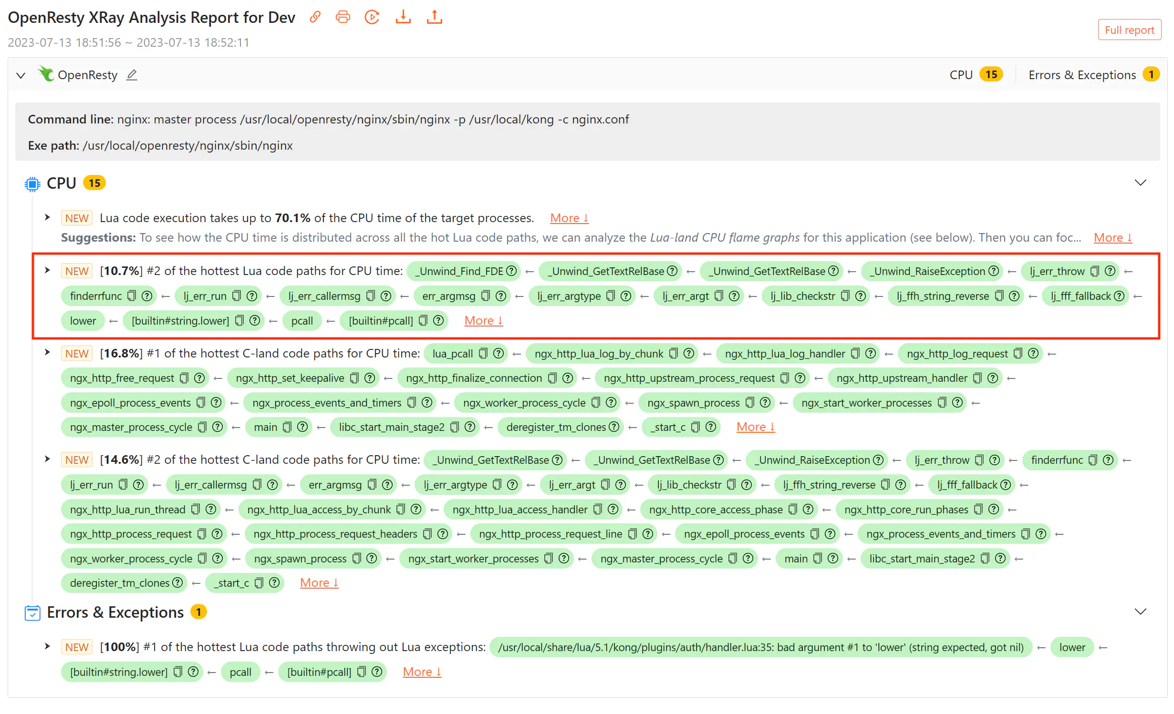The height and width of the screenshot is (714, 1174).
Task: Open the Full report button
Action: pos(1129,30)
